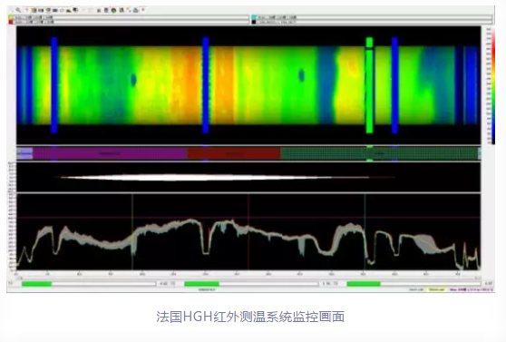Click the yellow highlighted status bar field
The image size is (506, 342).
pos(437,289)
